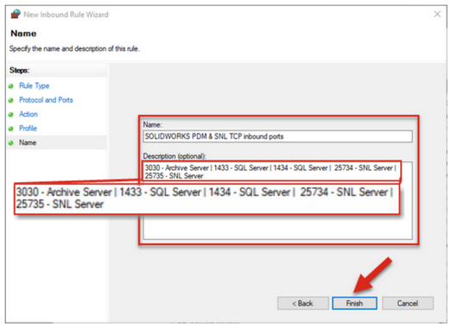Click the firewall wizard title bar icon

click(16, 14)
